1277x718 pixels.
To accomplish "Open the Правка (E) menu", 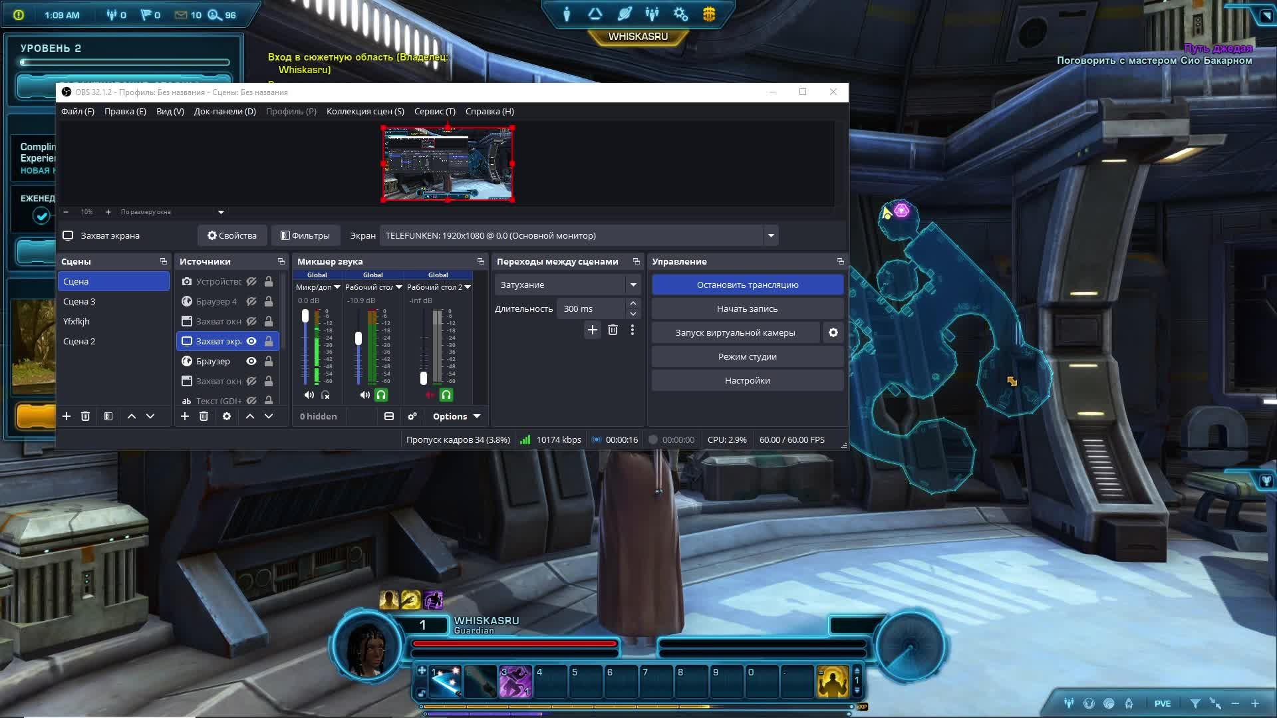I will pos(125,111).
